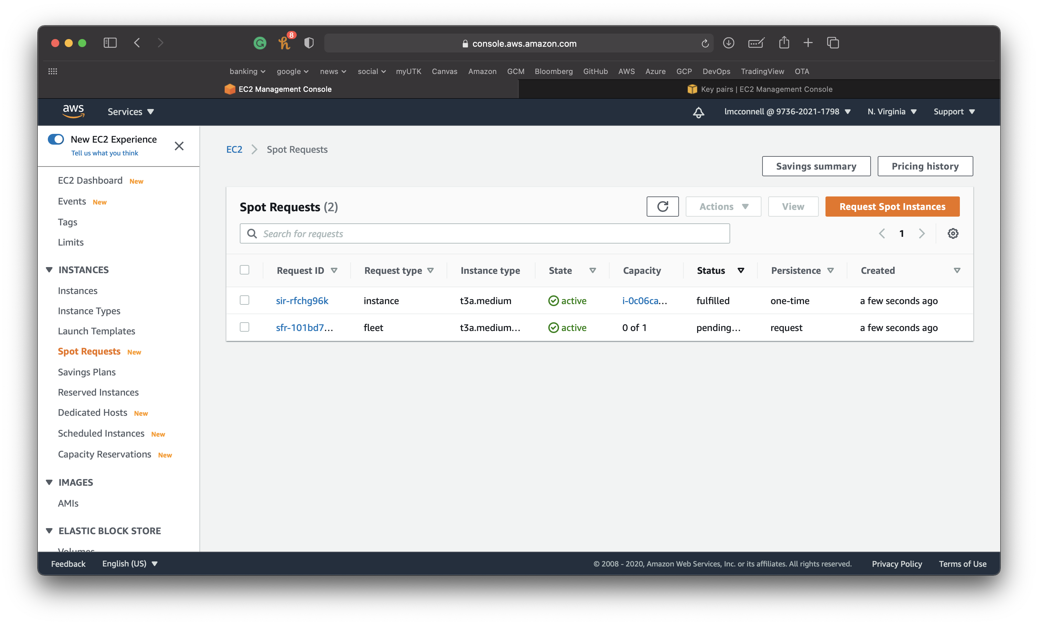Click Tell us what you think
The image size is (1038, 625).
[x=104, y=153]
